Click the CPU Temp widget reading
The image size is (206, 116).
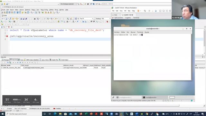(7, 100)
